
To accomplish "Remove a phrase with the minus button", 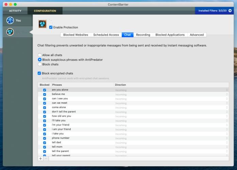I will point(46,158).
